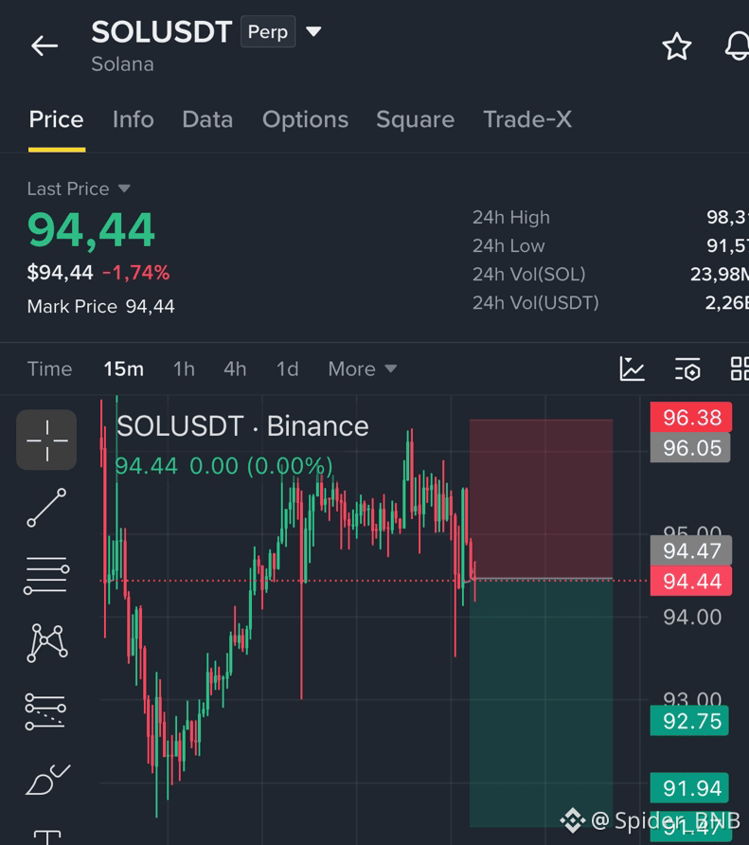Open the More timeframes dropdown
Screen dimensions: 749x845
click(x=362, y=369)
